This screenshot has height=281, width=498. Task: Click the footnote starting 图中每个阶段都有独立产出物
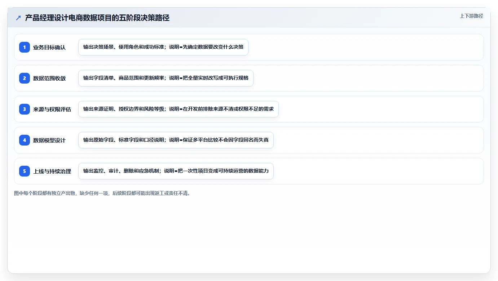[102, 193]
